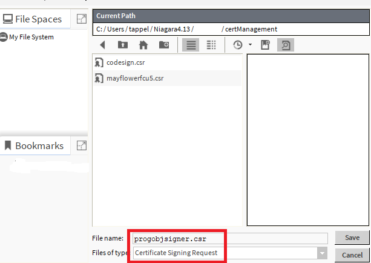Switch to details grid view
Viewport: 371px width, 263px height.
click(211, 45)
